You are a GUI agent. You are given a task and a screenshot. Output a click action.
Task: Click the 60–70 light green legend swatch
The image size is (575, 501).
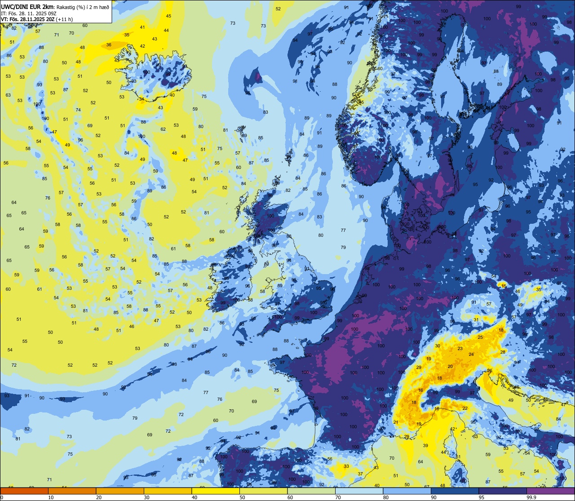pyautogui.click(x=311, y=491)
